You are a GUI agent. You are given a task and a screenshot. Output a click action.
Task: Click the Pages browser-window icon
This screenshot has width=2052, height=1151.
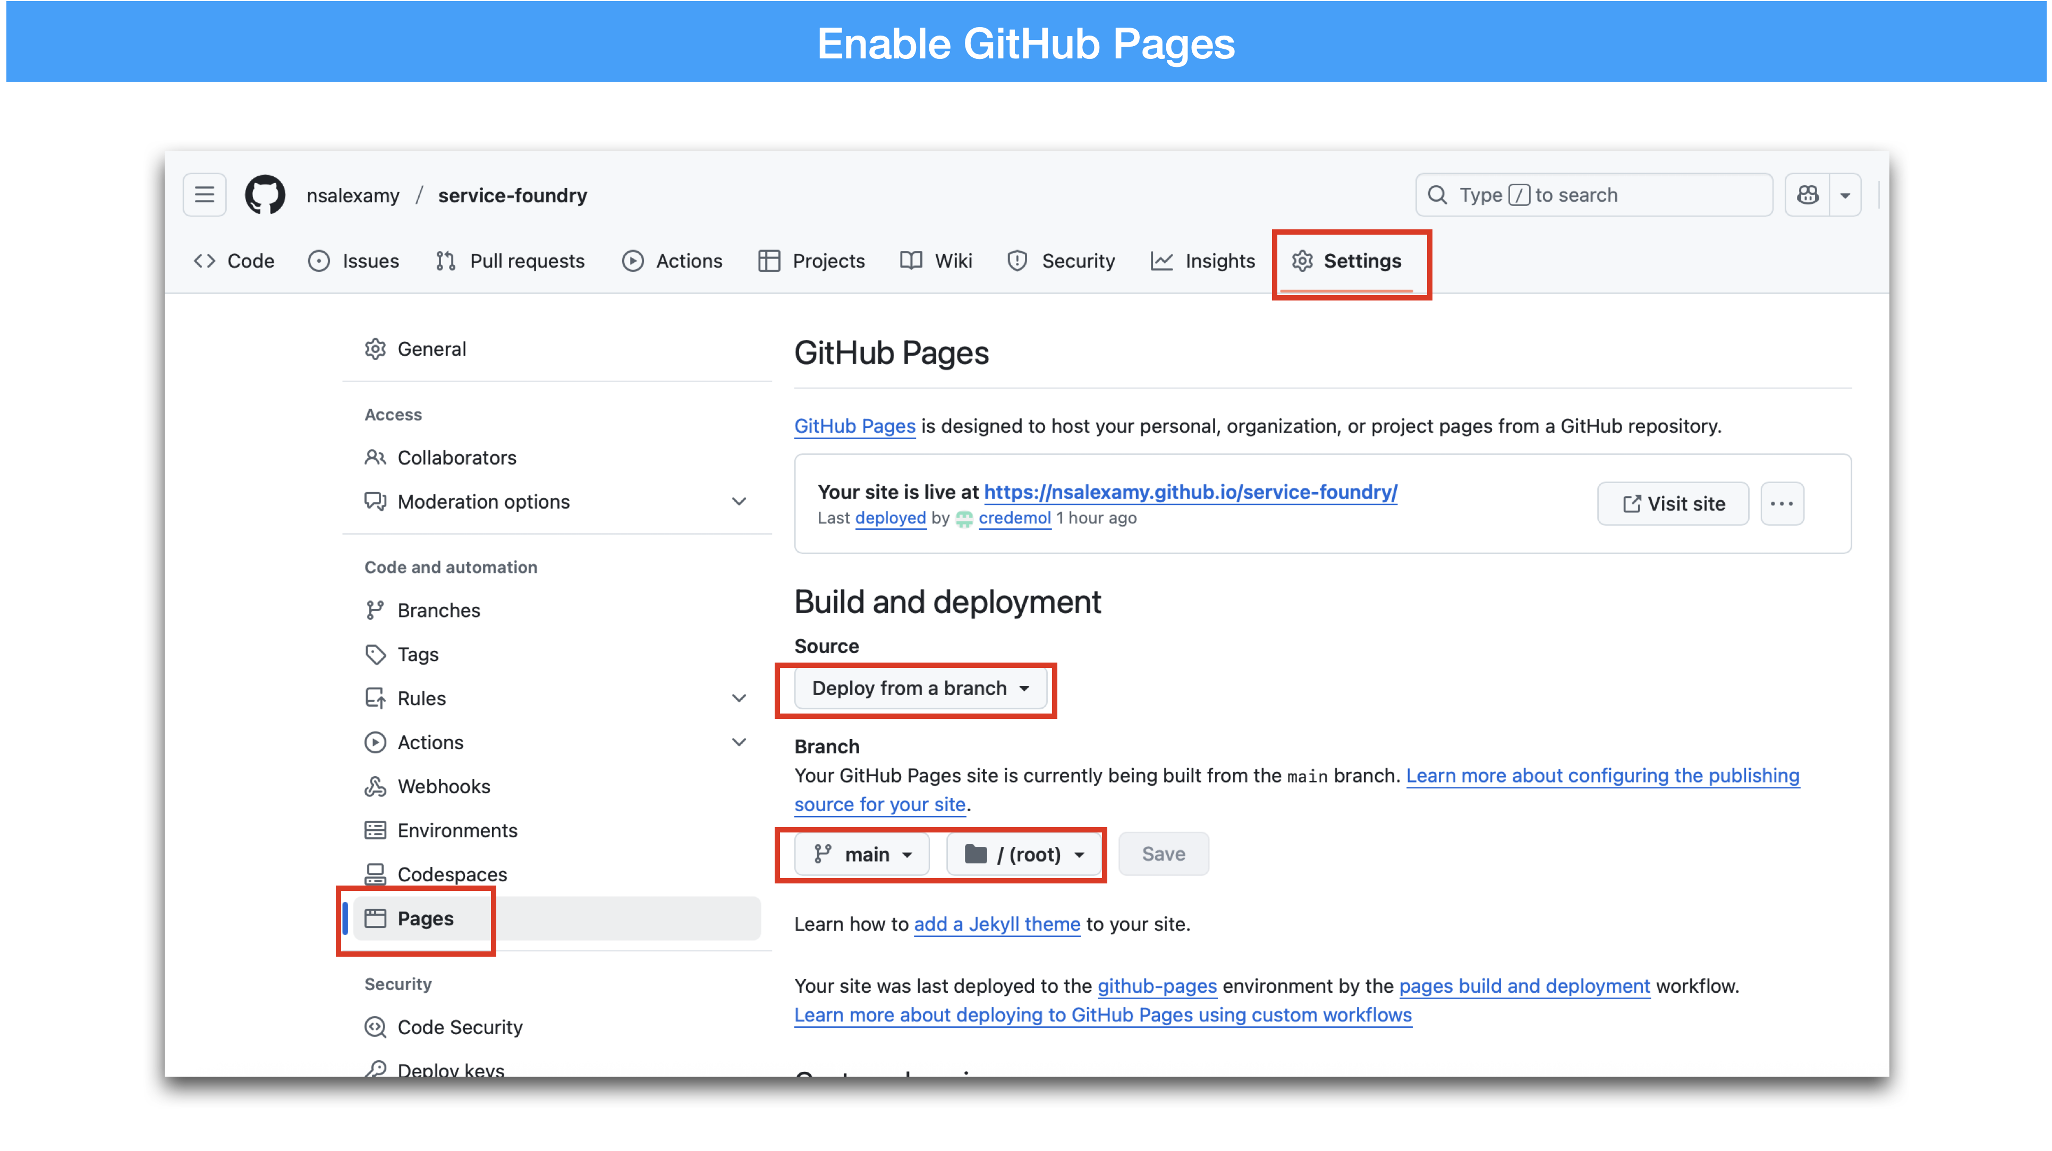375,918
